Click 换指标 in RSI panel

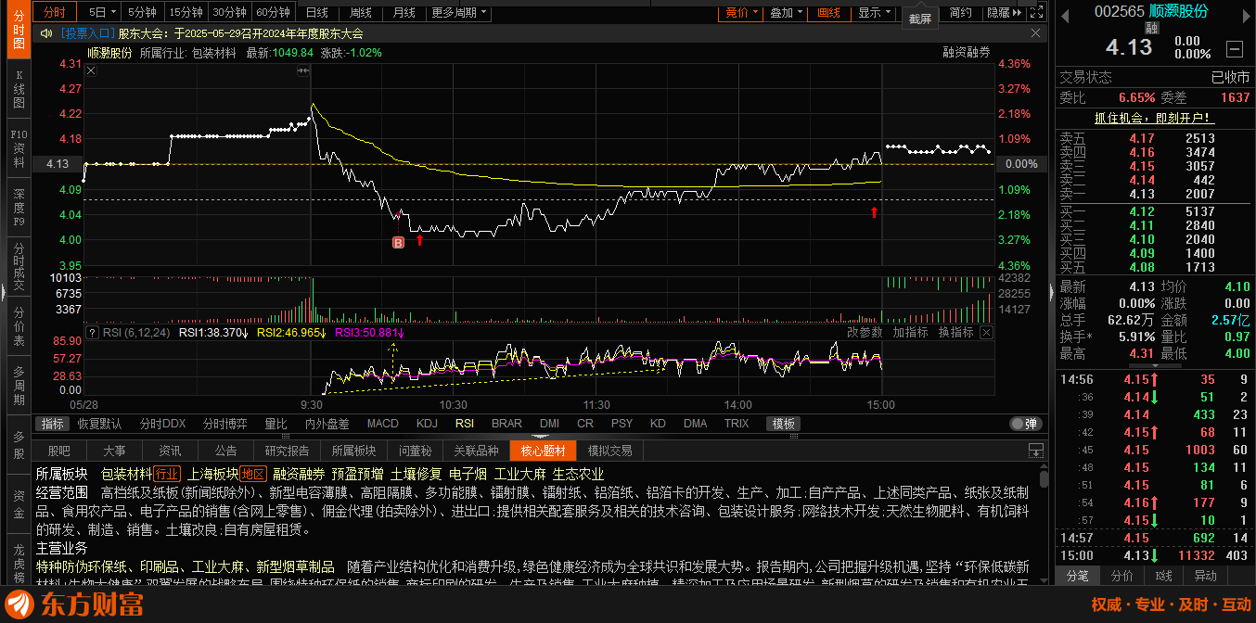[x=955, y=332]
